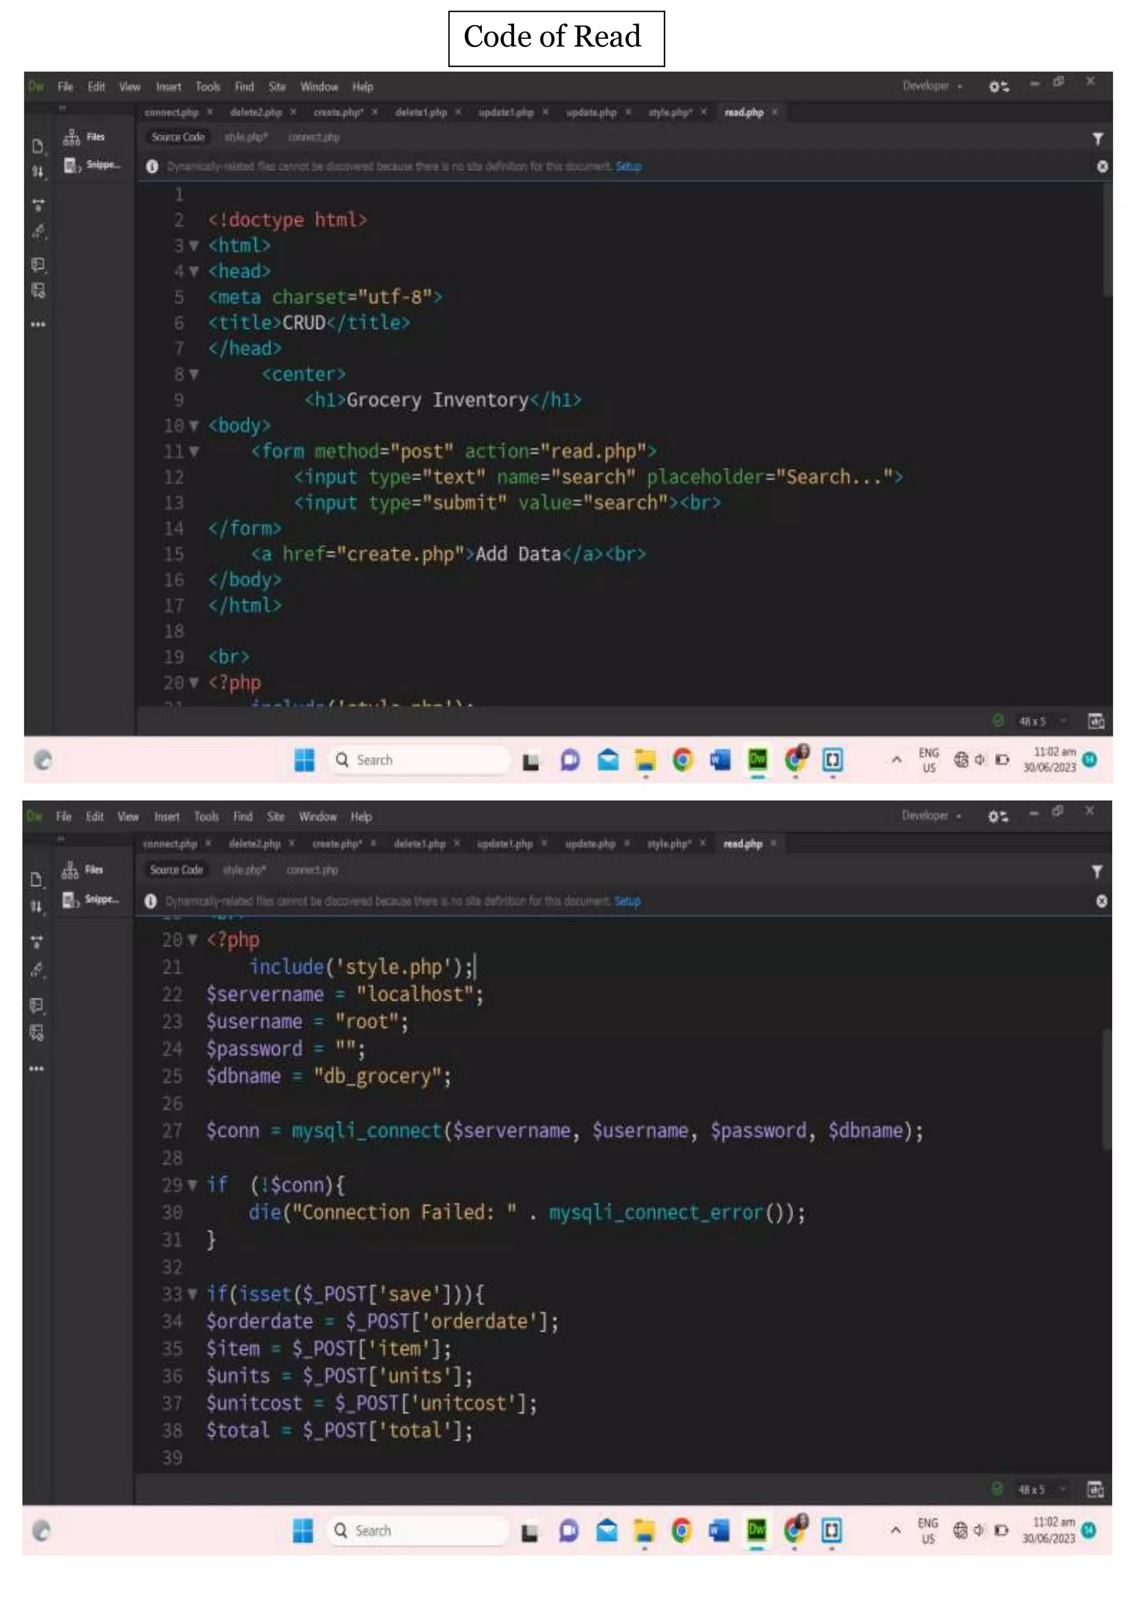Switch to the create.php tab in top window

(338, 113)
